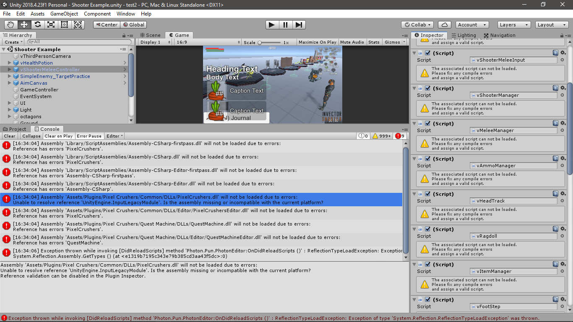Open Account dropdown
Image resolution: width=573 pixels, height=322 pixels.
pyautogui.click(x=472, y=25)
